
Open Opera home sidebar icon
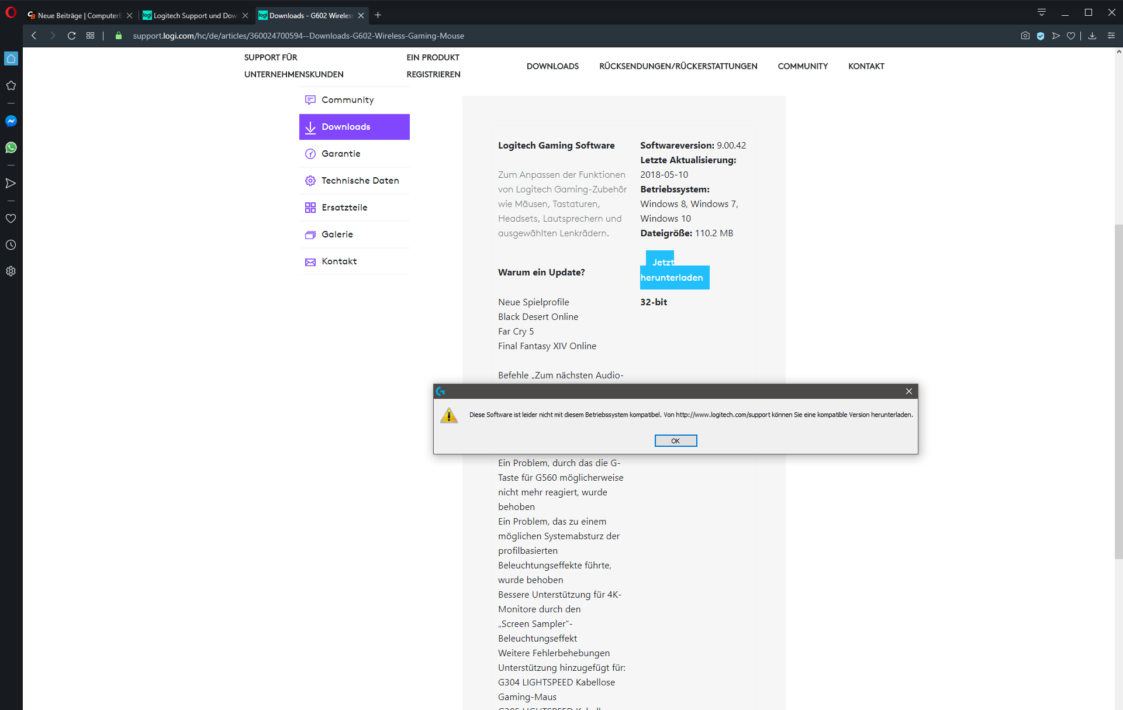(11, 58)
